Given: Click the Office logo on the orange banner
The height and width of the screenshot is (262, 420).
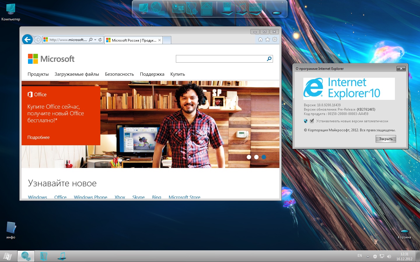Looking at the screenshot, I should 37,94.
